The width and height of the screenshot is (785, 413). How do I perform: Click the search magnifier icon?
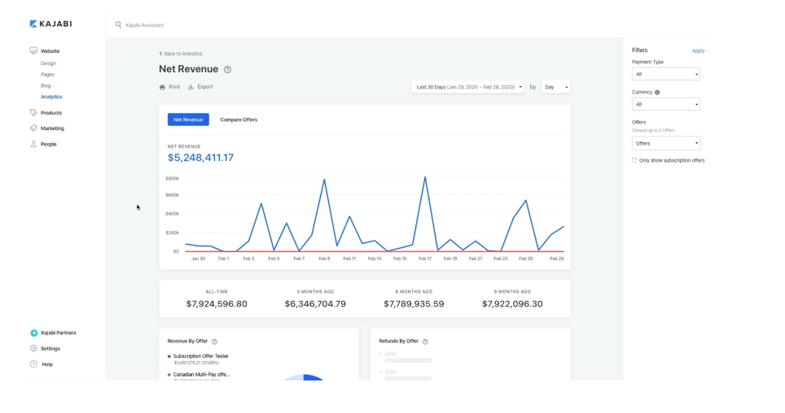click(118, 24)
